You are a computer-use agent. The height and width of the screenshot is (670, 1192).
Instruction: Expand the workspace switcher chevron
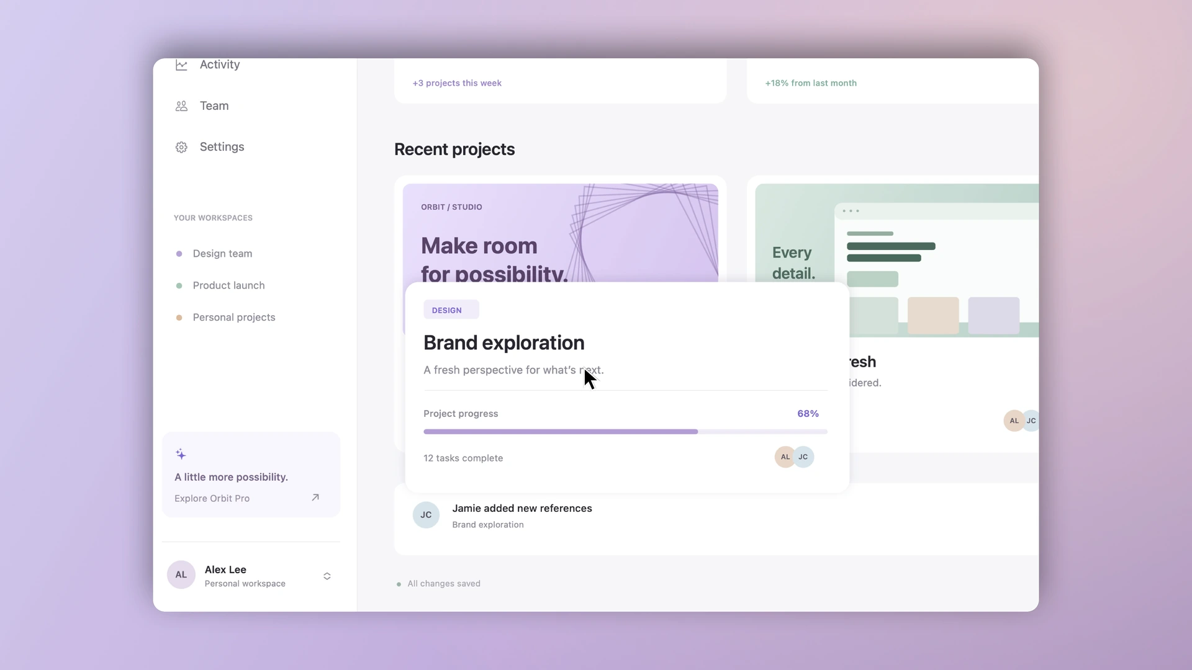click(x=327, y=576)
